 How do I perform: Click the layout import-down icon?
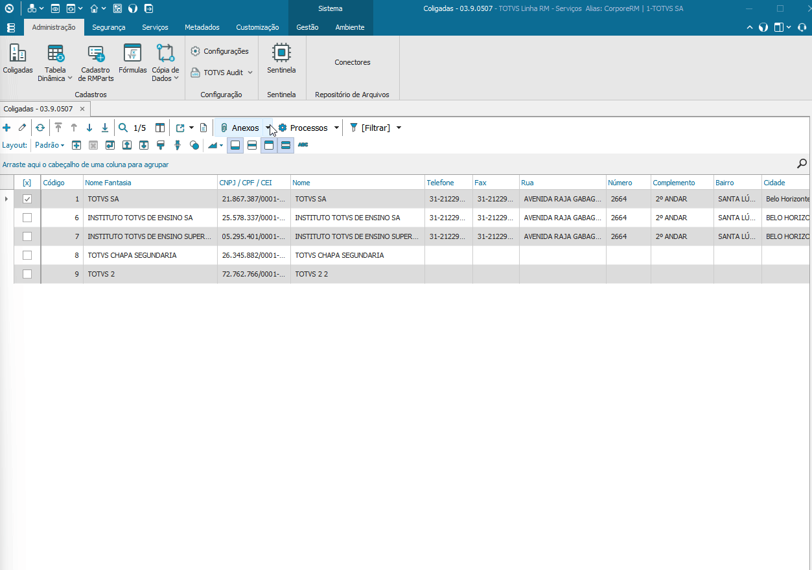point(144,145)
